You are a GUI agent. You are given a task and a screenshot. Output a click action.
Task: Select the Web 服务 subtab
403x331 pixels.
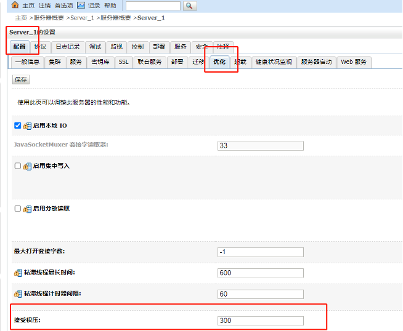[354, 62]
